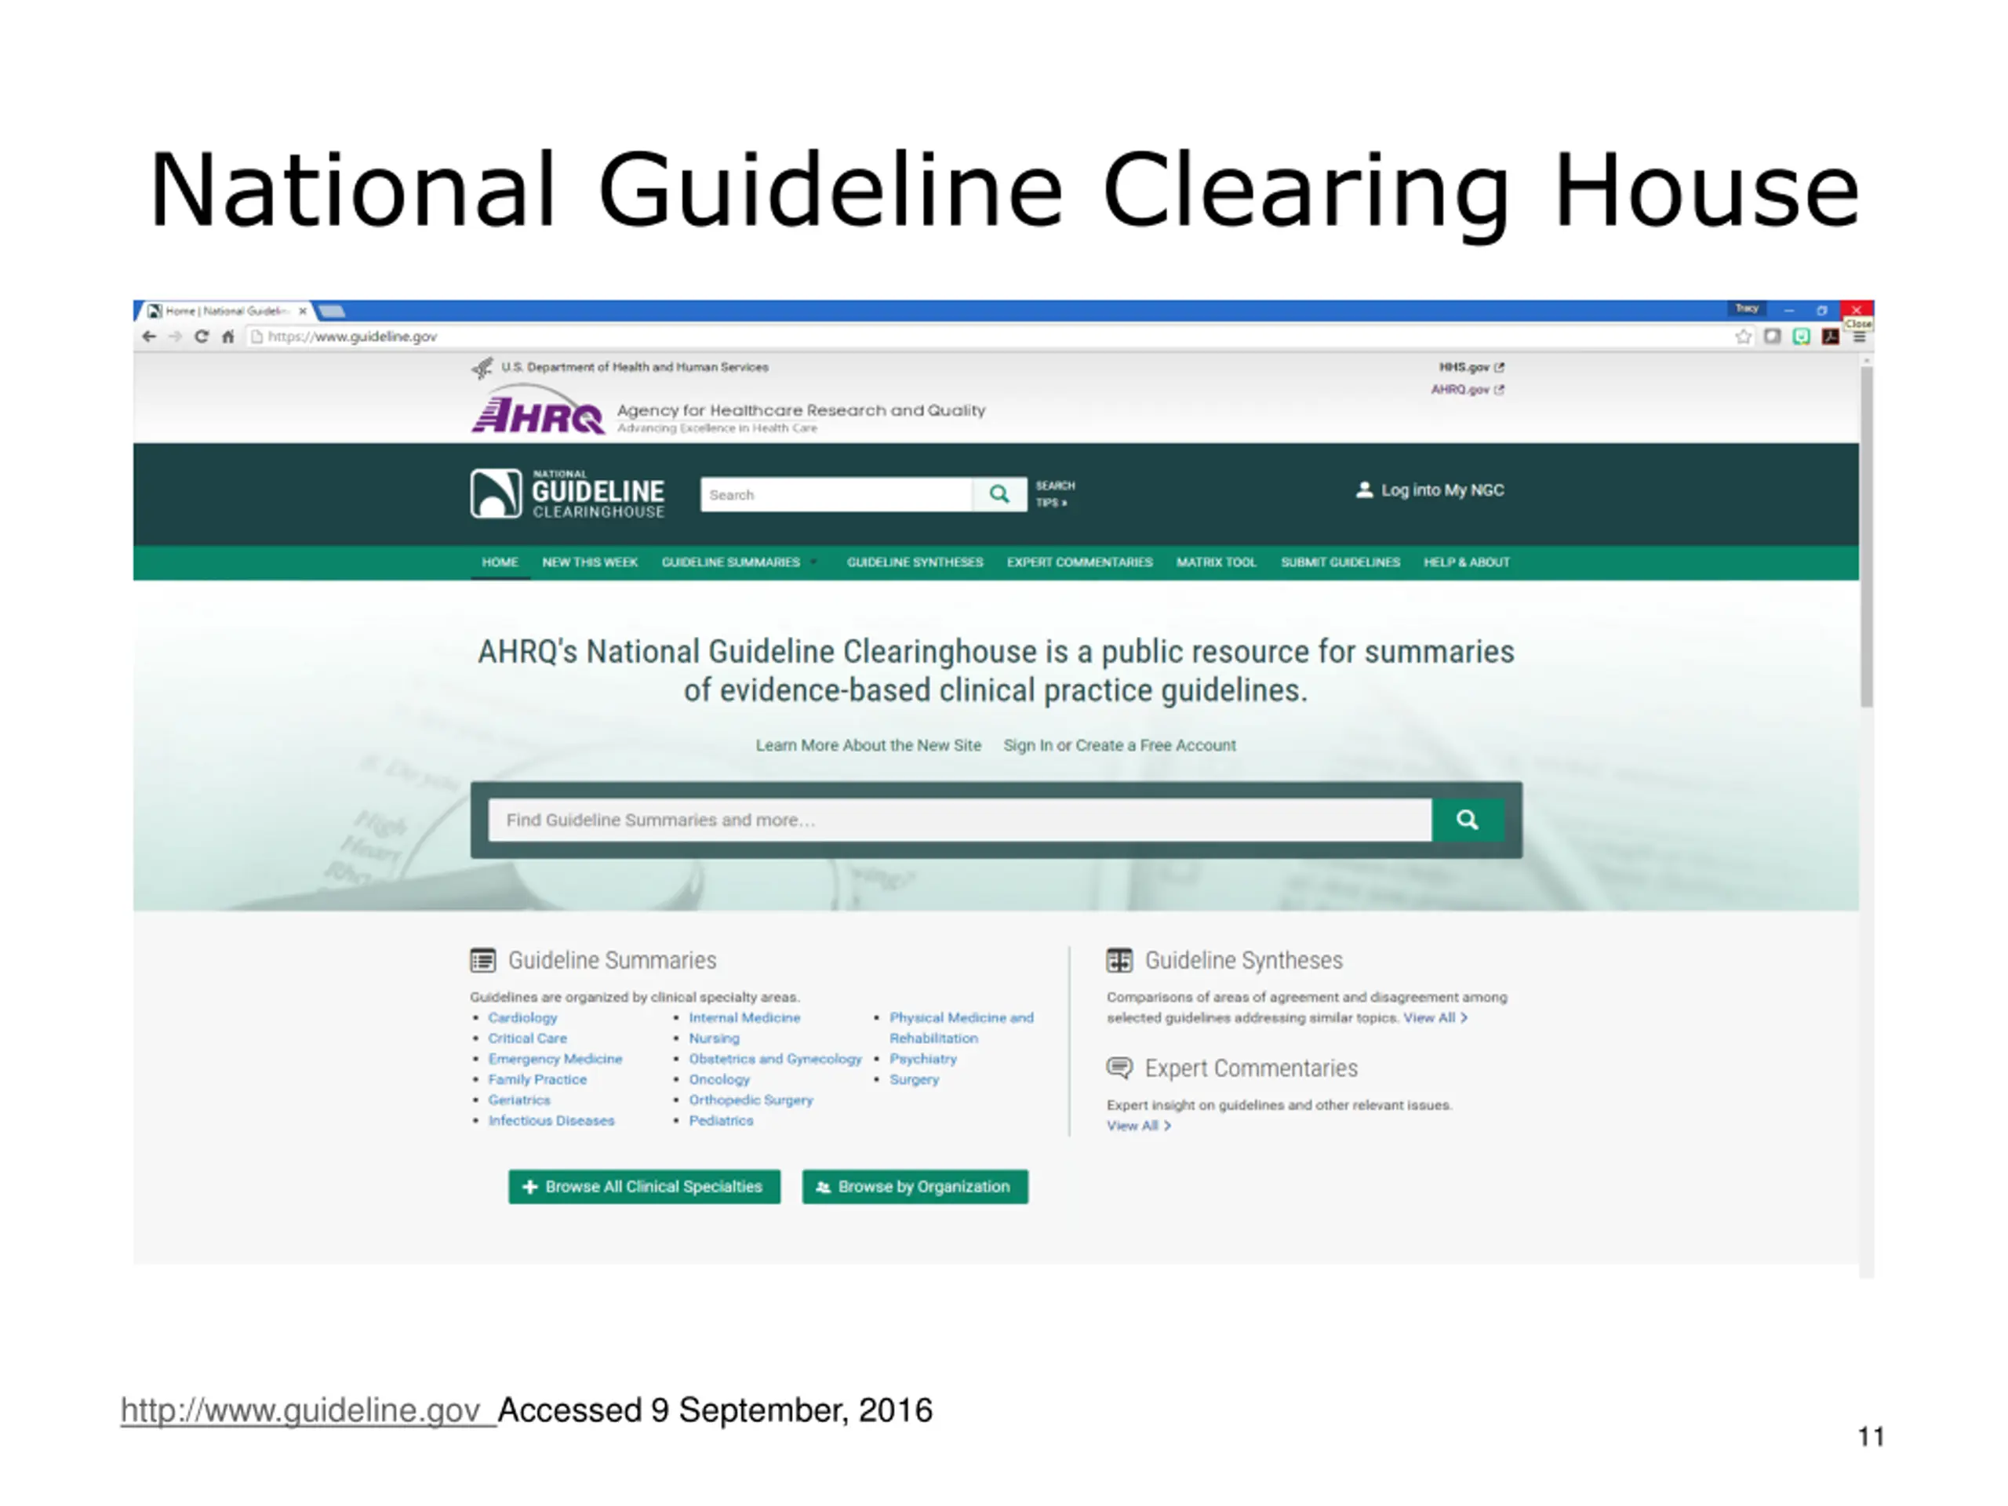Open the Internal Medicine link
The image size is (2008, 1506).
744,1017
